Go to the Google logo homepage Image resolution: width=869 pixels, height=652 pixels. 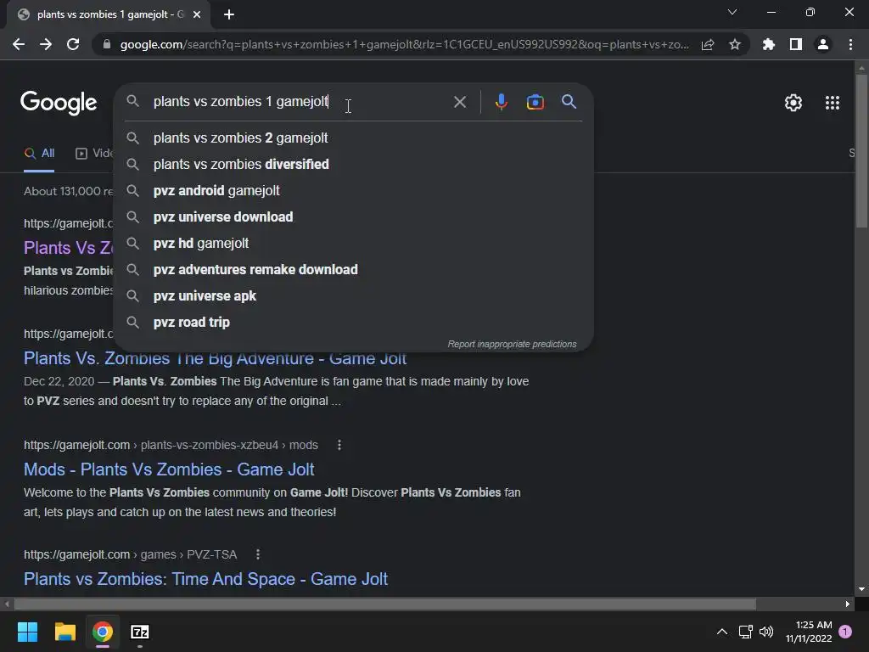[x=59, y=103]
